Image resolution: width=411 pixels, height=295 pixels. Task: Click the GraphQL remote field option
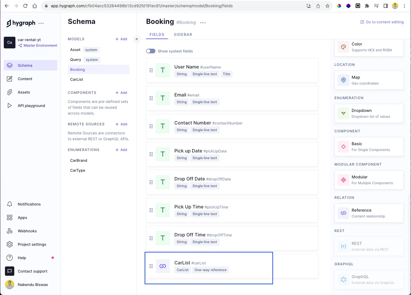tap(369, 280)
